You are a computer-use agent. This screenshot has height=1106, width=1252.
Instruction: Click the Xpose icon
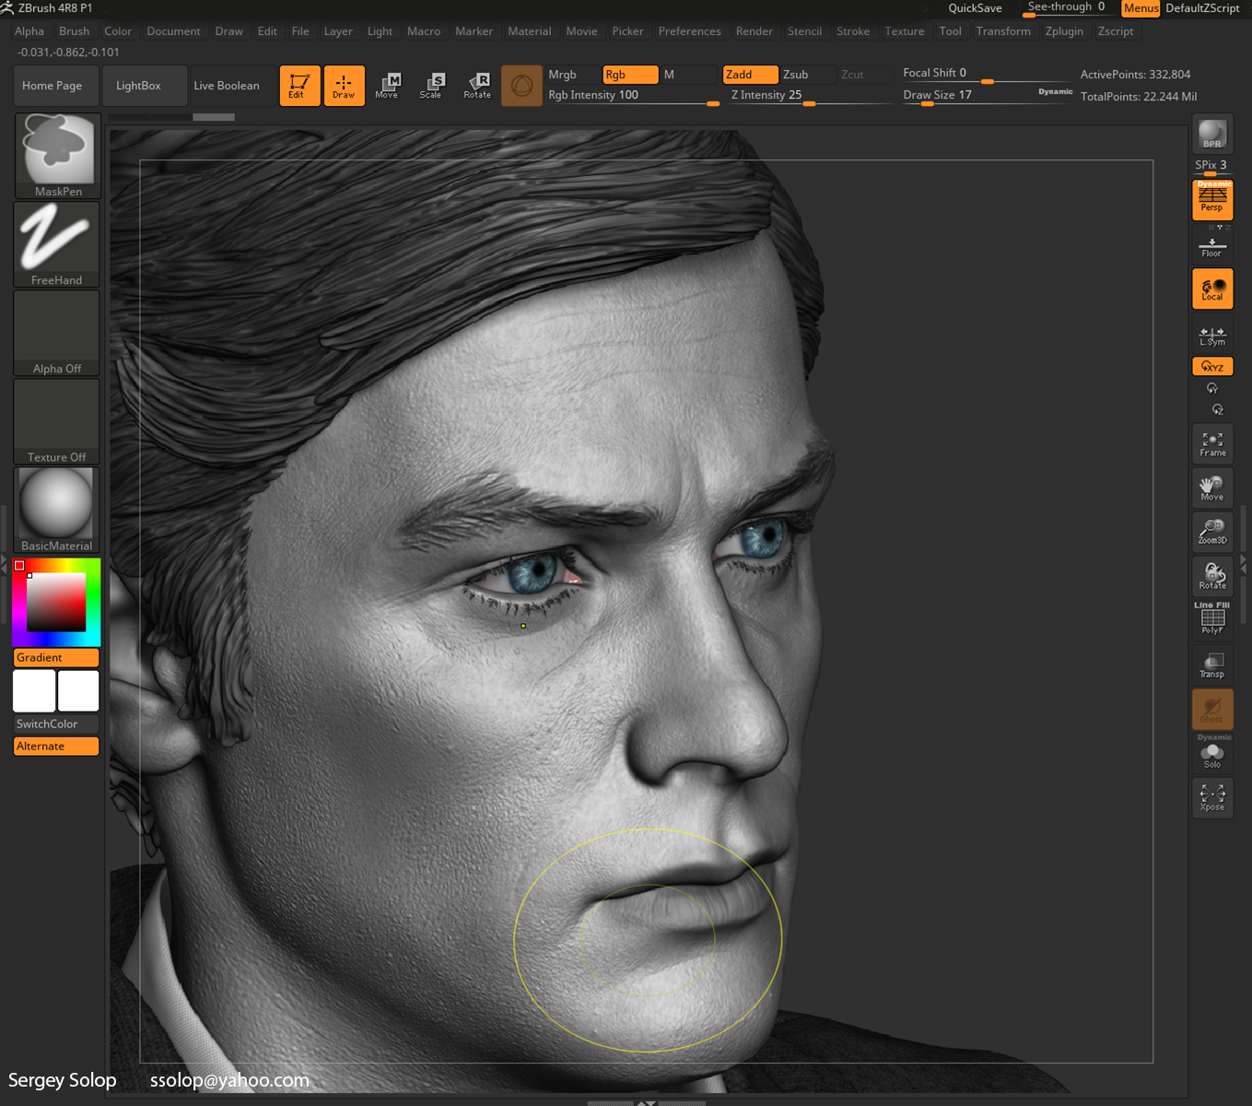click(x=1212, y=797)
